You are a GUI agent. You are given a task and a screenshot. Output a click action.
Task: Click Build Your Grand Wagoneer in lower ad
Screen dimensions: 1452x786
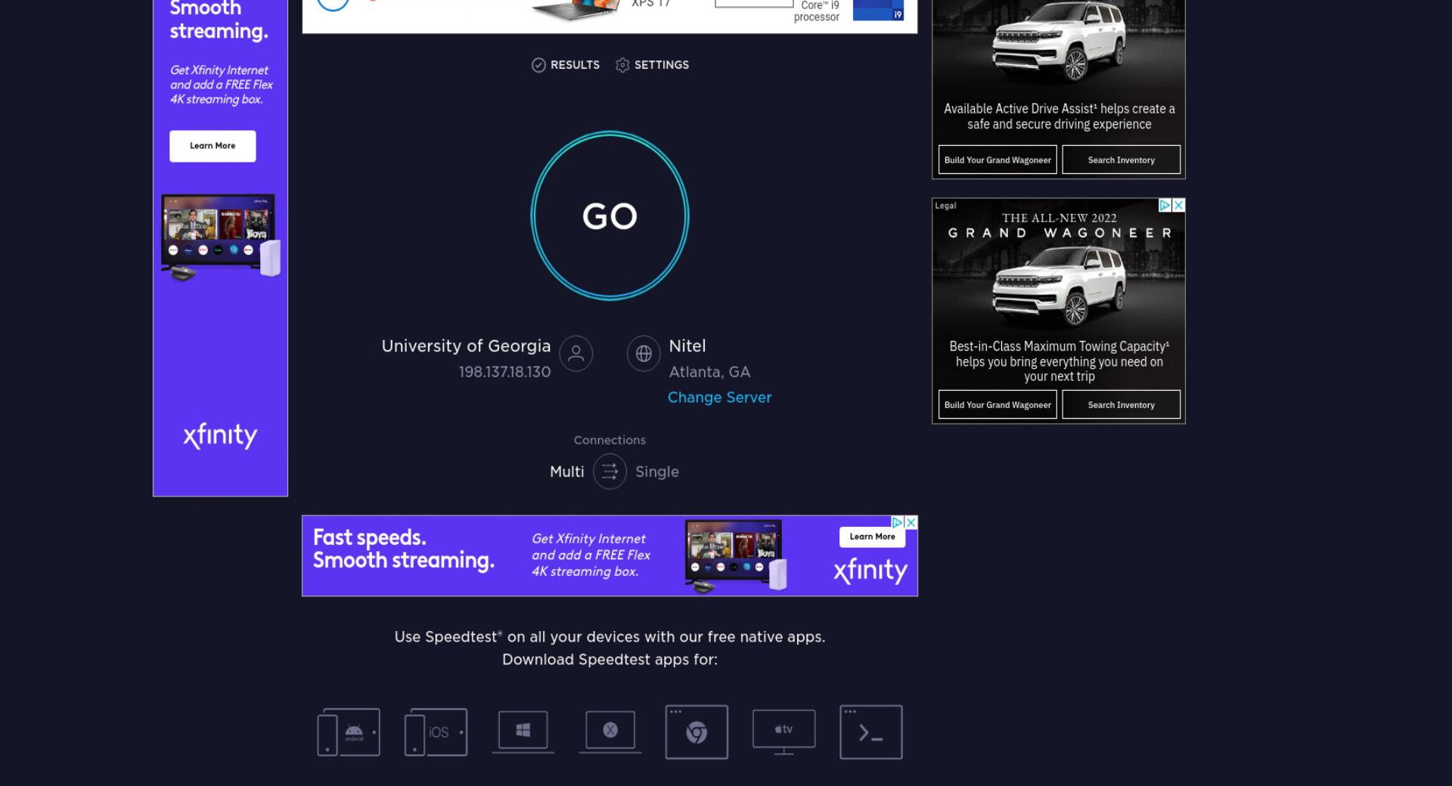(x=997, y=404)
